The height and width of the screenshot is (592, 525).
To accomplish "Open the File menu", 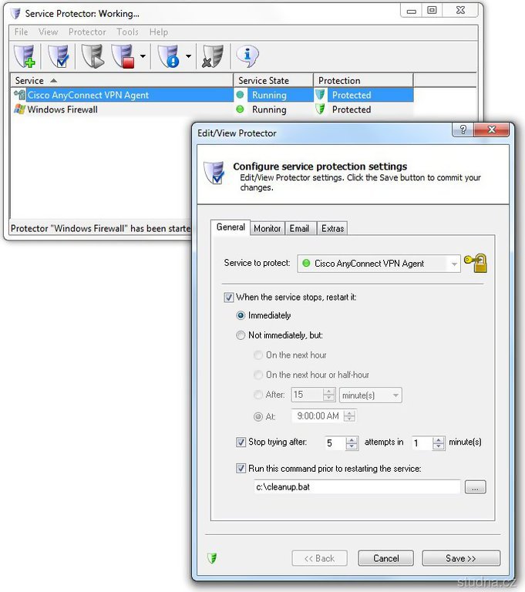I will pyautogui.click(x=21, y=32).
